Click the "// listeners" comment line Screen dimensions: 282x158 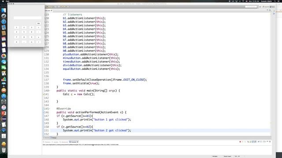72,14
